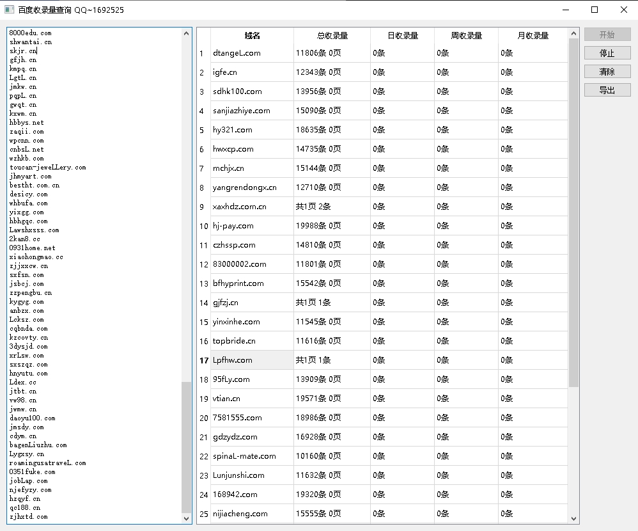
Task: Select the topbride.cn cell
Action: point(252,340)
